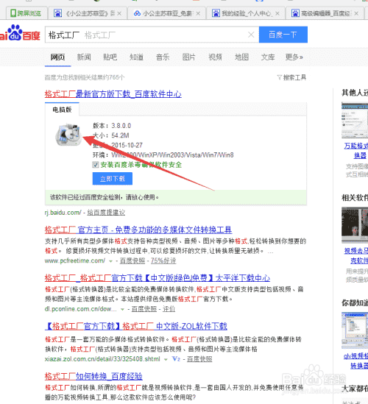Select the 网页 search category

point(57,57)
